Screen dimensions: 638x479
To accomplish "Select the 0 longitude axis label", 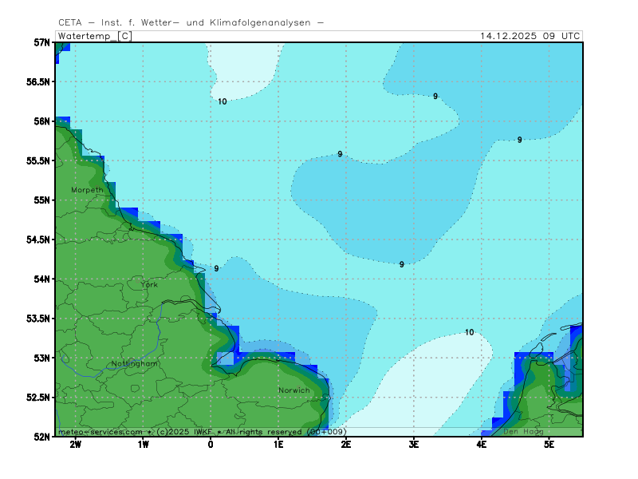I will (x=211, y=444).
